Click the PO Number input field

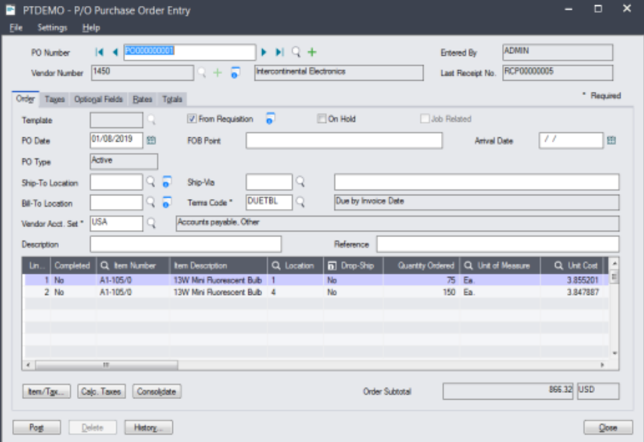pyautogui.click(x=190, y=52)
